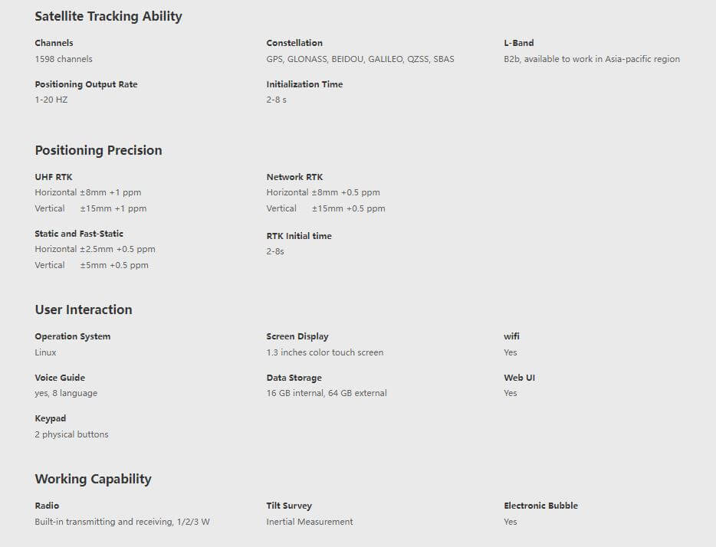The image size is (716, 547).
Task: Click the B2b Asia-pacific region description
Action: tap(592, 59)
